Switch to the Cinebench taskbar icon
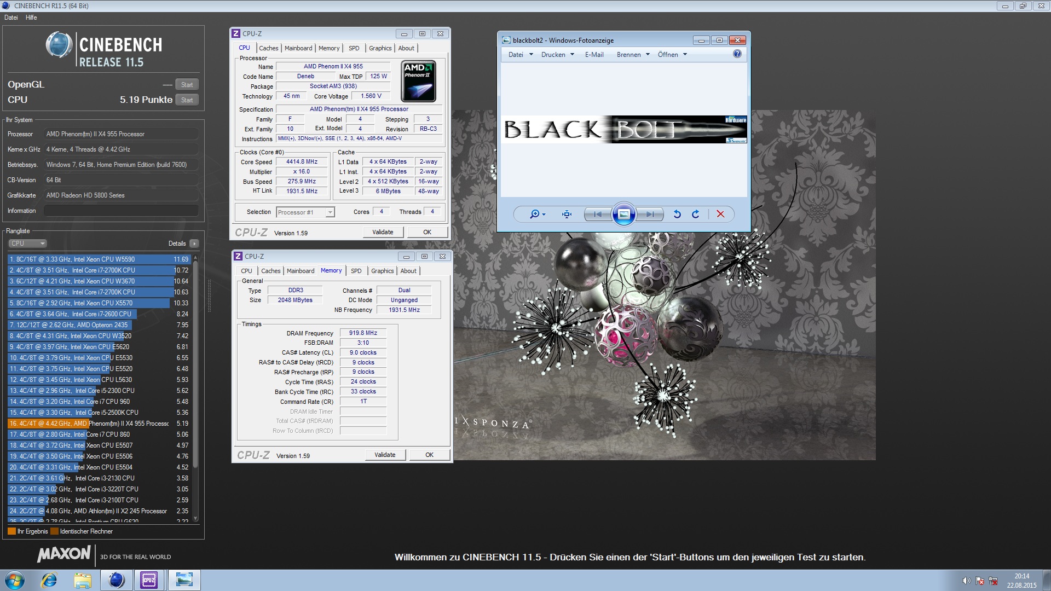Viewport: 1051px width, 591px height. pos(117,580)
